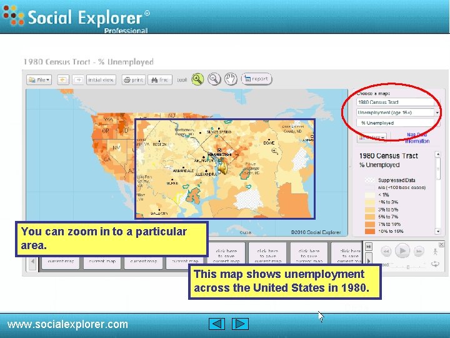Screen dimensions: 450x338
Task: Click 1980 Census Tract legend title
Action: [388, 156]
